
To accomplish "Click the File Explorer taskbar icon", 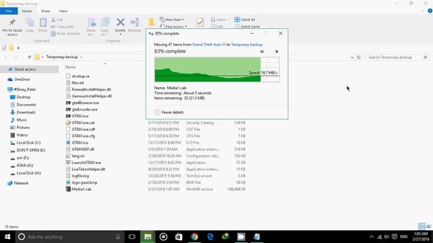I will tap(147, 237).
